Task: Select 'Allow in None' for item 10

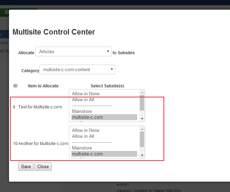Action: tap(86, 131)
